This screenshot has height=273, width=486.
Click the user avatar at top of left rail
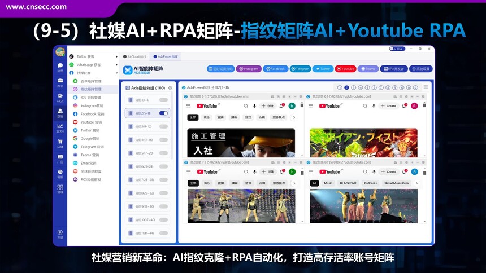click(x=60, y=52)
